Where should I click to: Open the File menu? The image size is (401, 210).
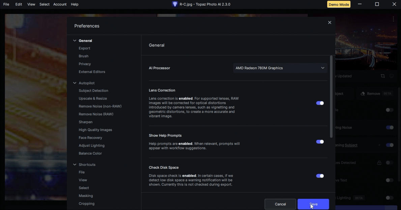[6, 4]
